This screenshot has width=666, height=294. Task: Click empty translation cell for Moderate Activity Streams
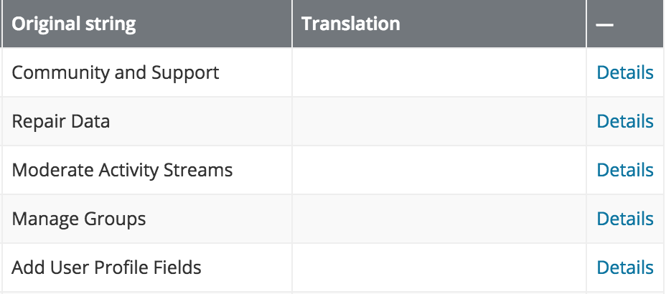[x=439, y=170]
